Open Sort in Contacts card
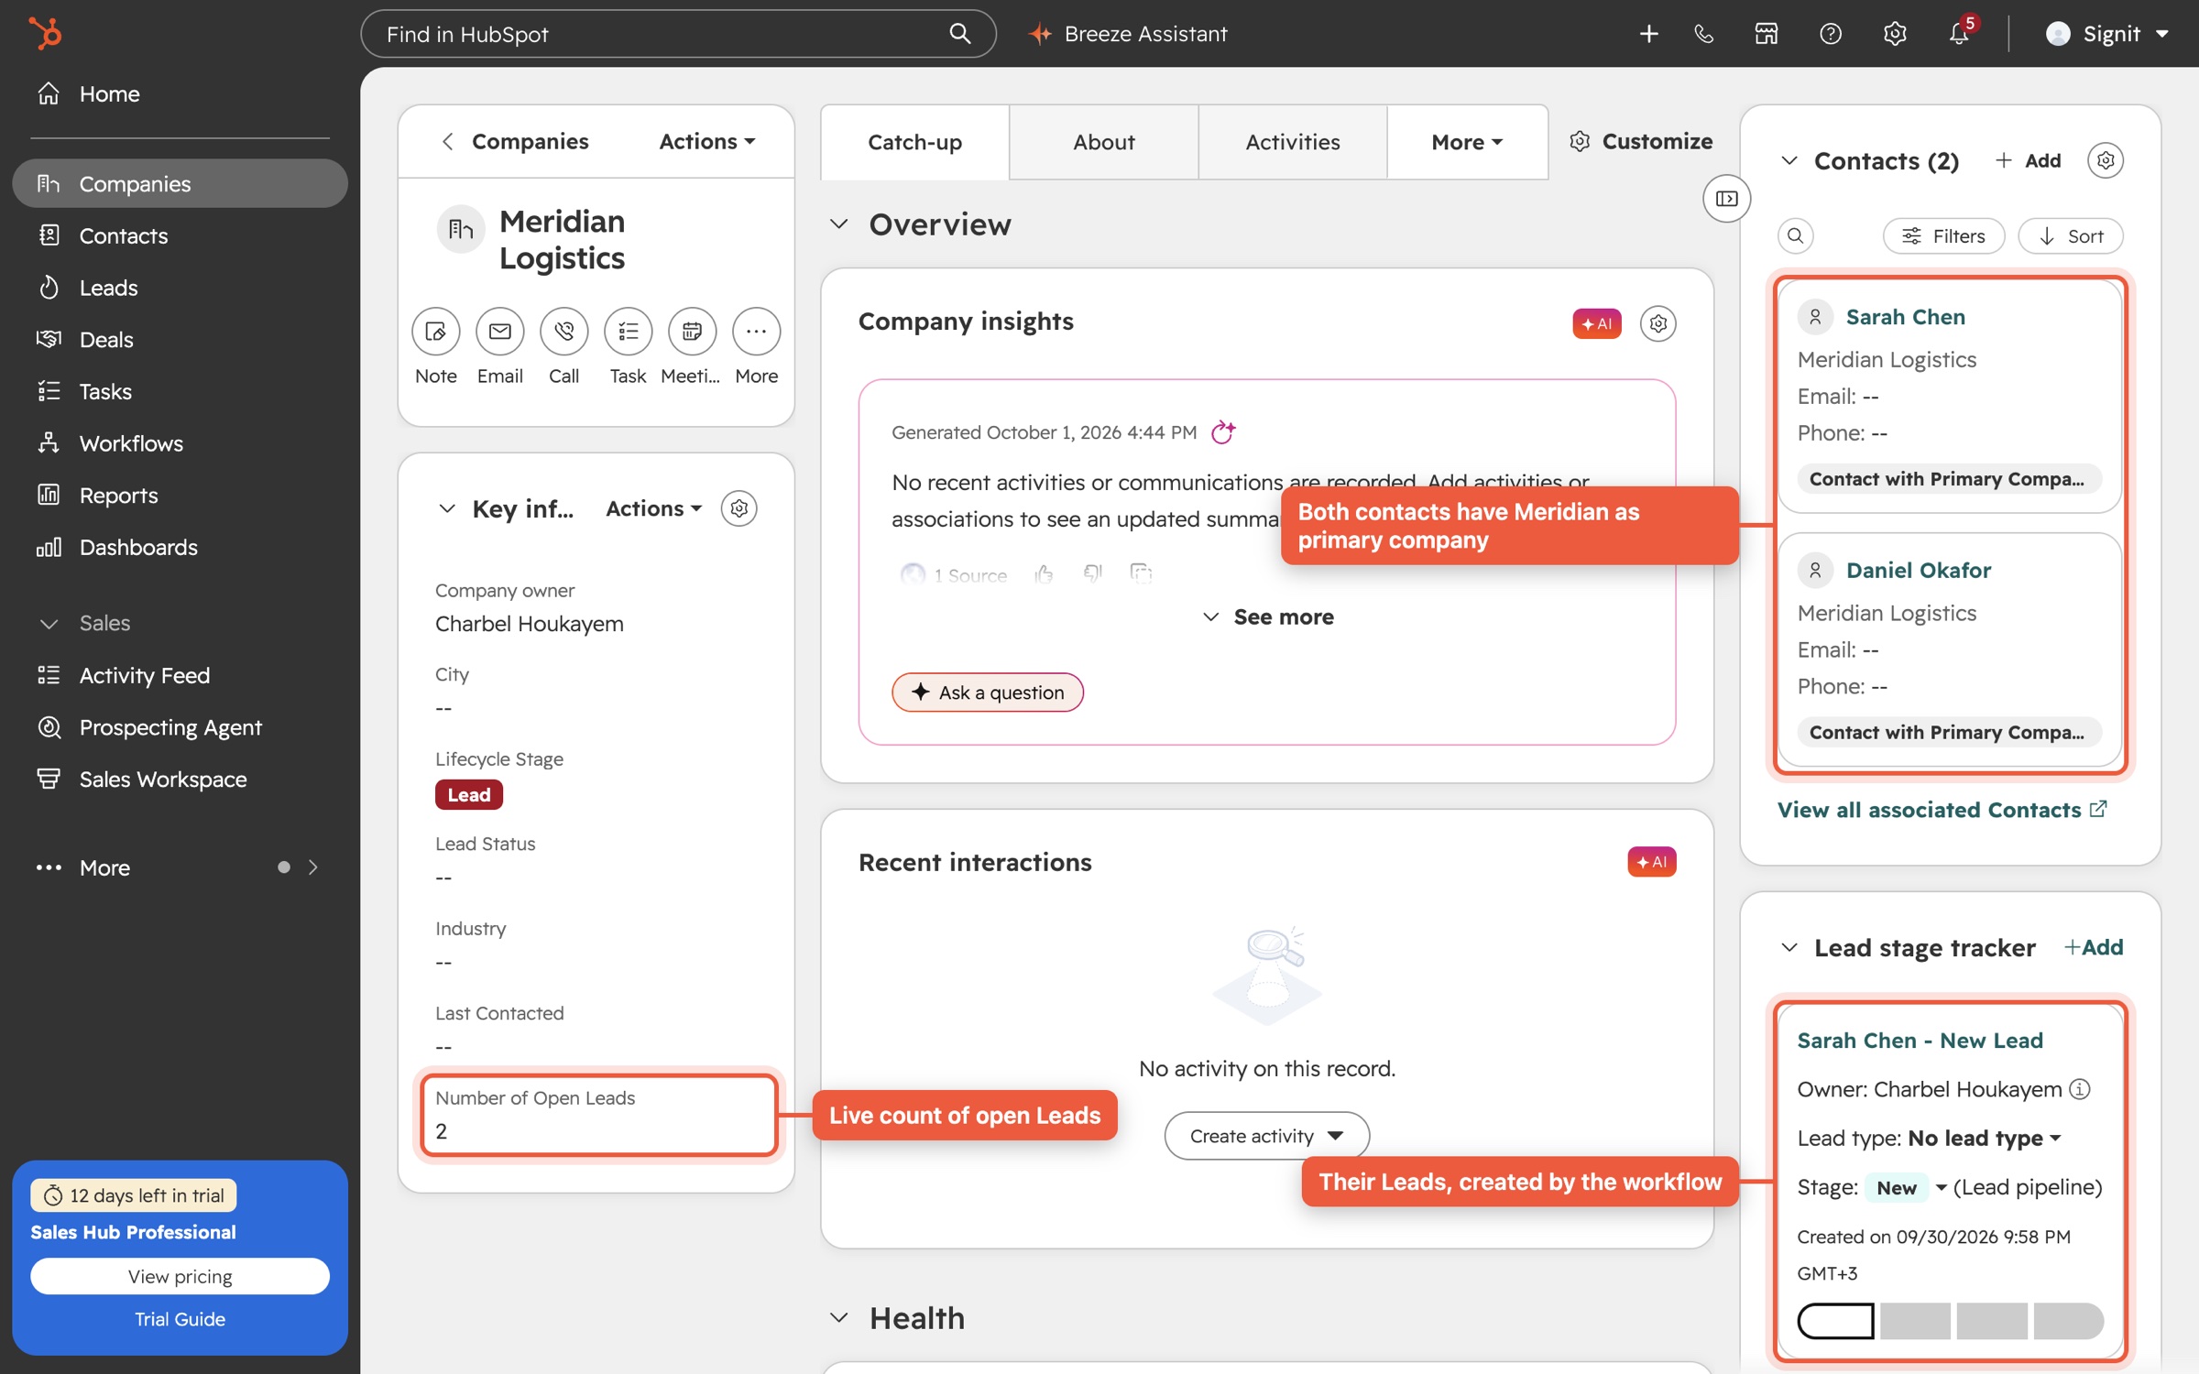2199x1374 pixels. point(2070,235)
